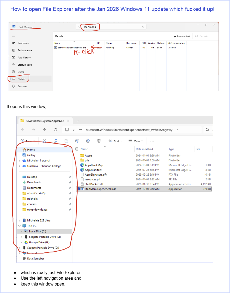Expand hidden breadcrumb path ellipsis
Image resolution: width=230 pixels, height=293 pixels.
click(80, 130)
